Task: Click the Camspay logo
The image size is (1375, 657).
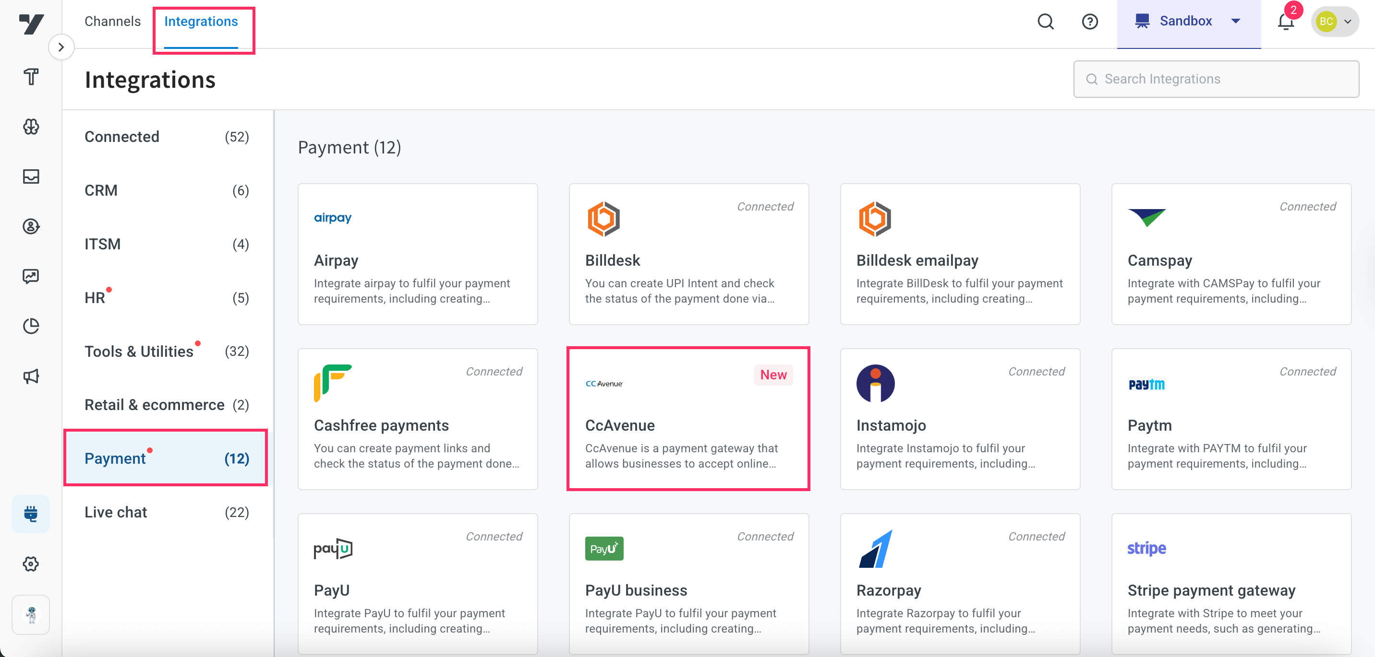Action: [x=1146, y=218]
